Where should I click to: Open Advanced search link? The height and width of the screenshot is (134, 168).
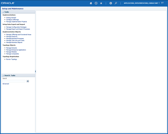coord(6,84)
